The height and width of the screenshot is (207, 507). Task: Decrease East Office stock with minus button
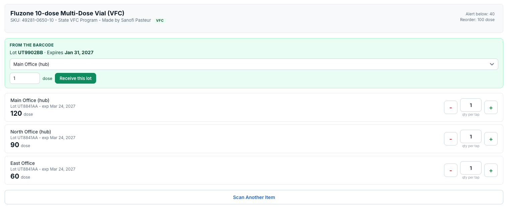point(450,170)
